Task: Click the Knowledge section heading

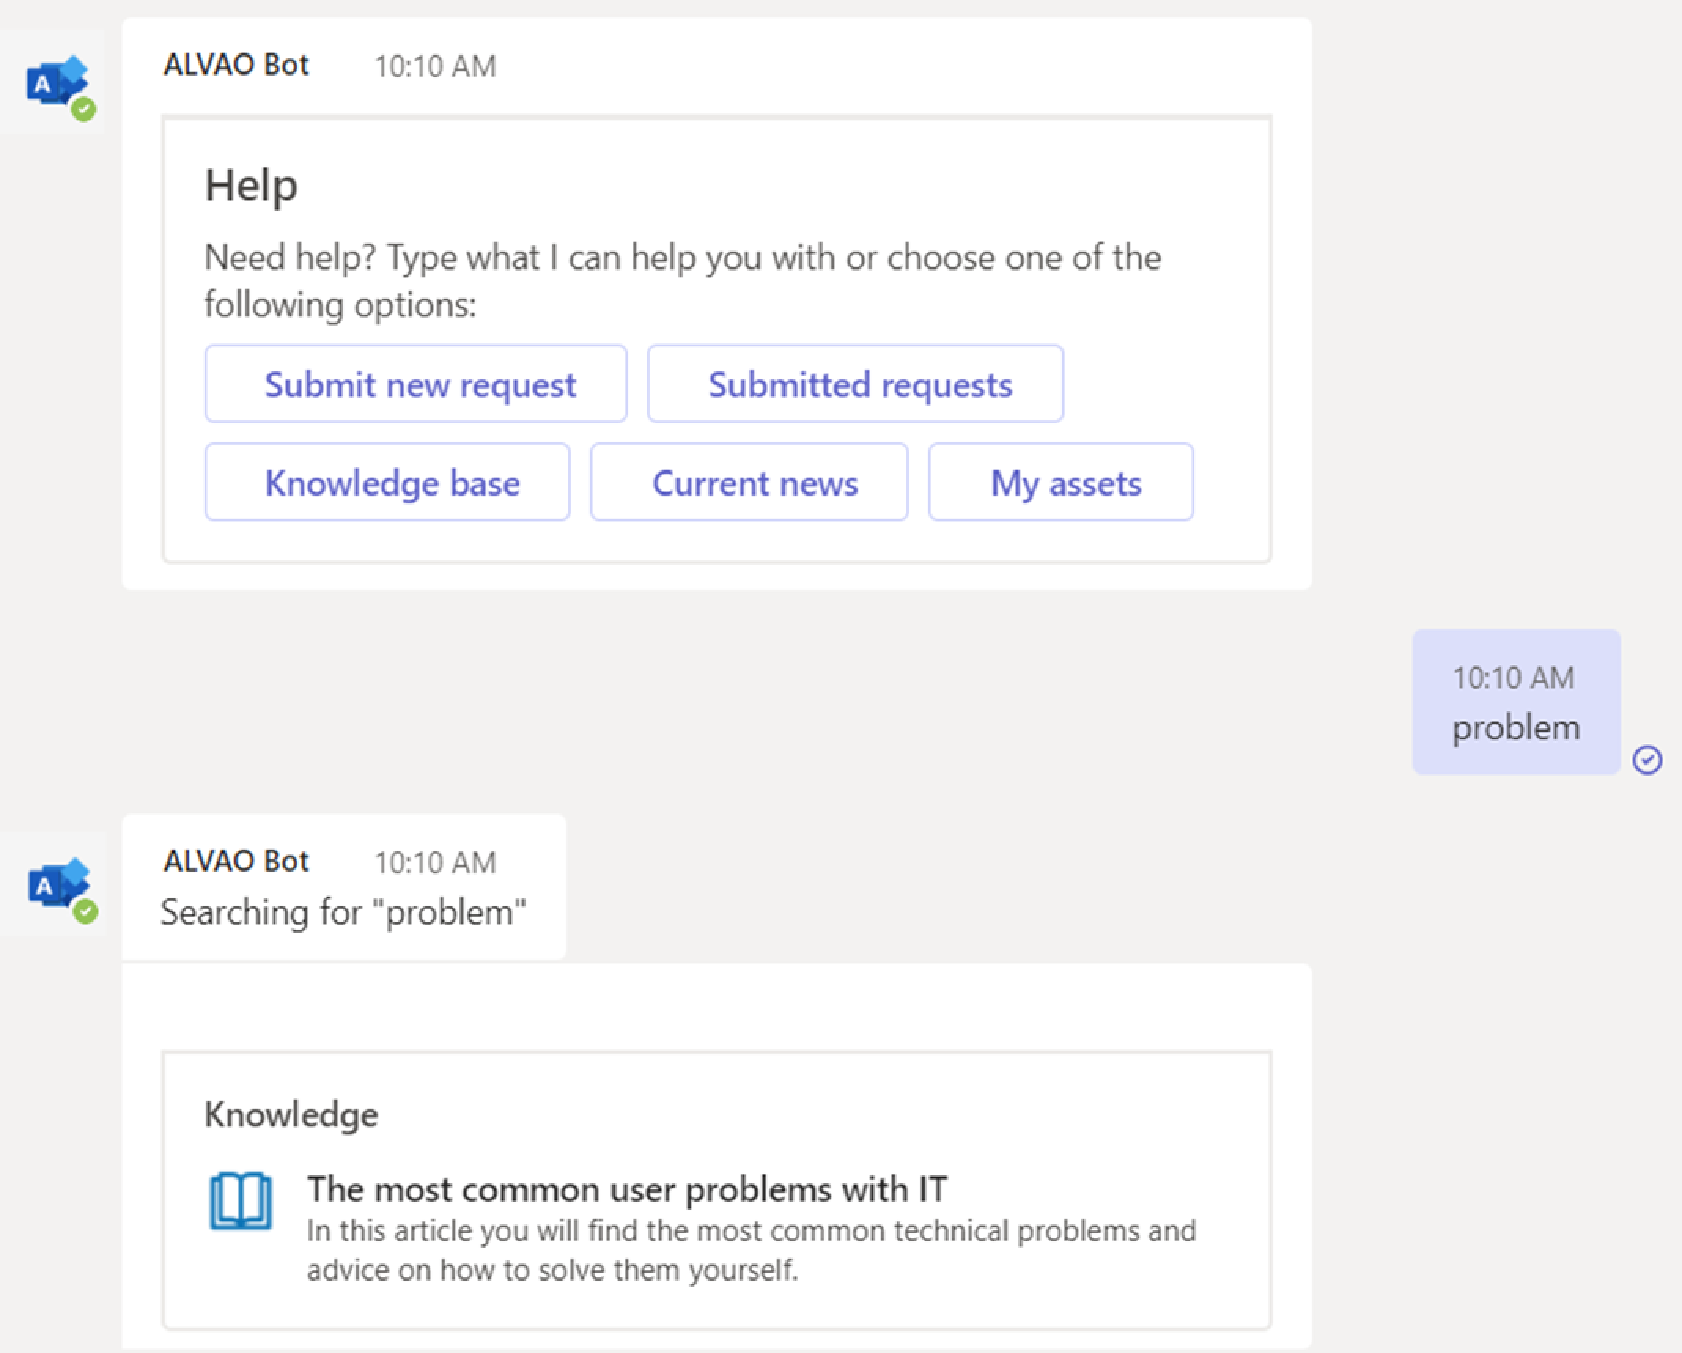Action: pyautogui.click(x=291, y=1115)
